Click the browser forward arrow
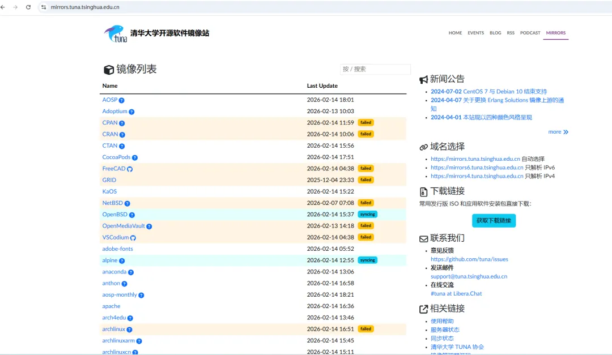The height and width of the screenshot is (355, 612). (15, 7)
